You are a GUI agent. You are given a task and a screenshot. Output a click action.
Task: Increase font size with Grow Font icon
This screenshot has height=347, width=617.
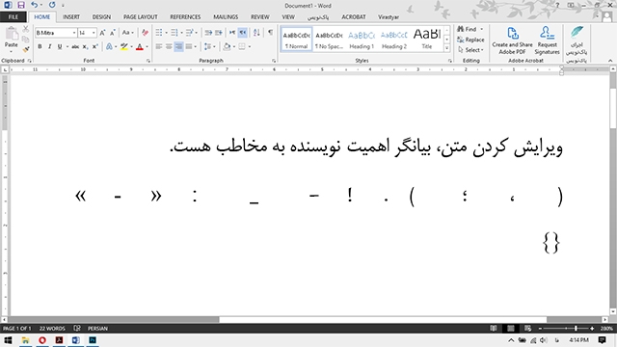click(x=102, y=33)
